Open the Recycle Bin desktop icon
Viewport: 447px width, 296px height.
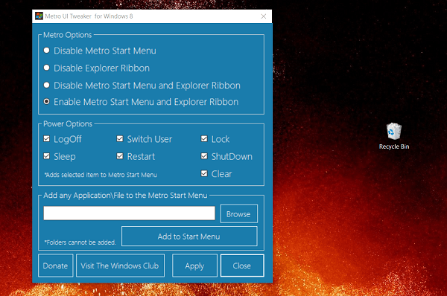(x=394, y=136)
